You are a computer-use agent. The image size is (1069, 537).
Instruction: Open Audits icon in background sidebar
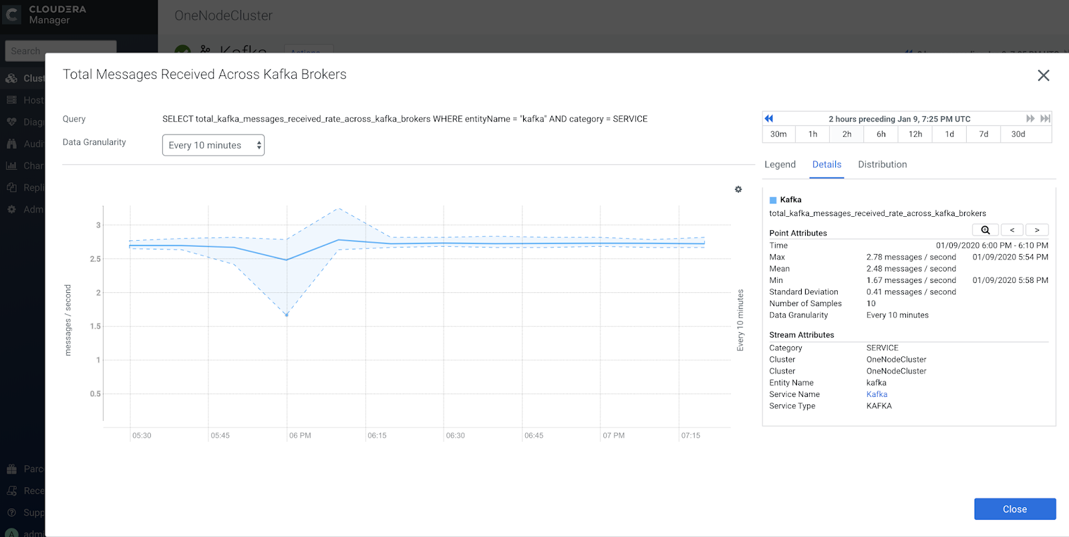[x=11, y=144]
